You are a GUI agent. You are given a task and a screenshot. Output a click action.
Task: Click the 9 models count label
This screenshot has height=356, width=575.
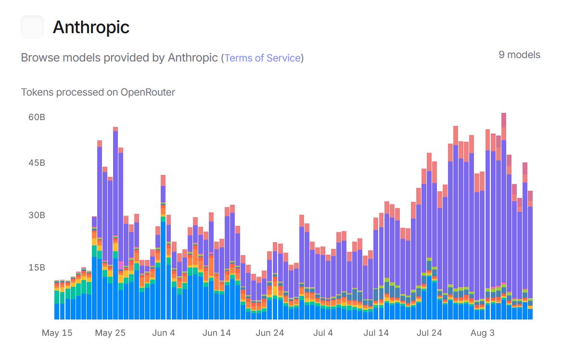pyautogui.click(x=520, y=55)
